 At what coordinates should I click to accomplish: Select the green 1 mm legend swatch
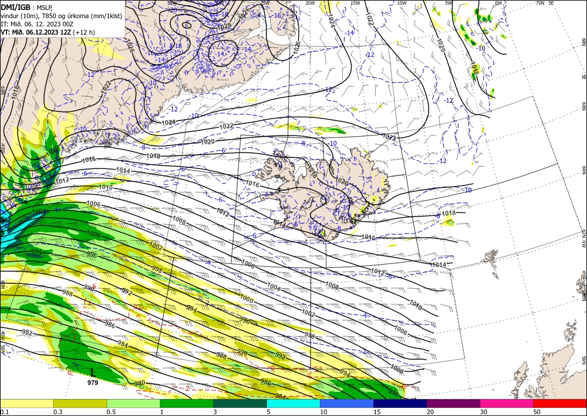(187, 403)
